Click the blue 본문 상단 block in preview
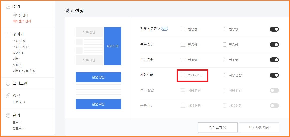 click(99, 77)
